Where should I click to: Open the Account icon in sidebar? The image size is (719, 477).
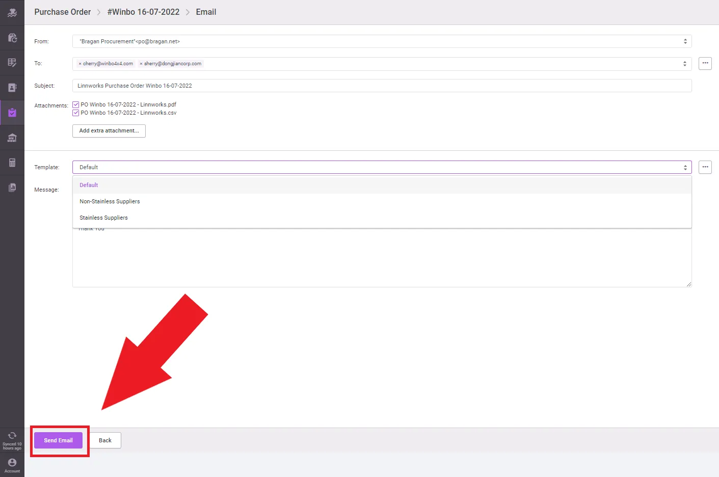pos(12,463)
